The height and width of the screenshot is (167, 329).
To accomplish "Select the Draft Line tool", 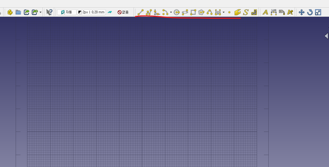I will pos(141,12).
